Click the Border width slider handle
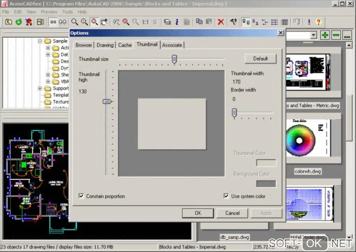The image size is (356, 252). (234, 113)
